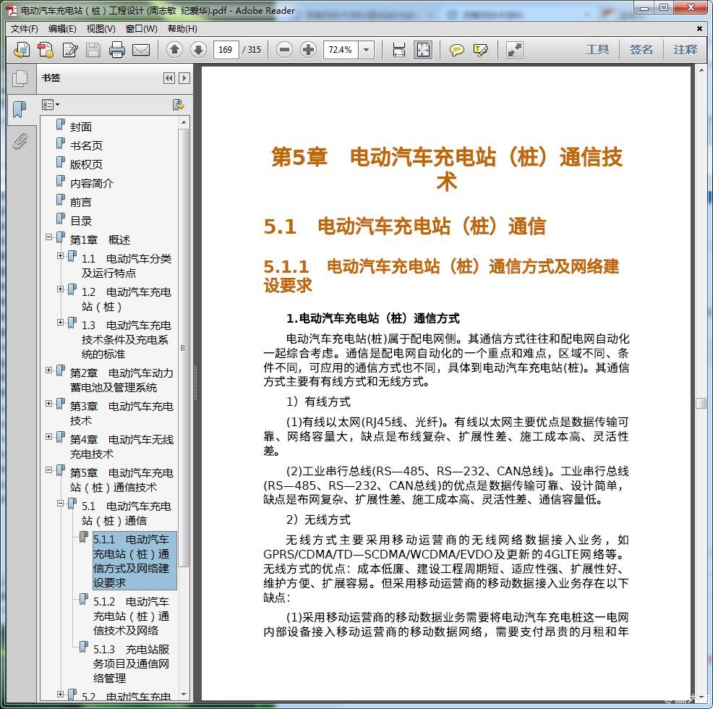The image size is (713, 709).
Task: Go to previous page with up arrow
Action: (x=174, y=50)
